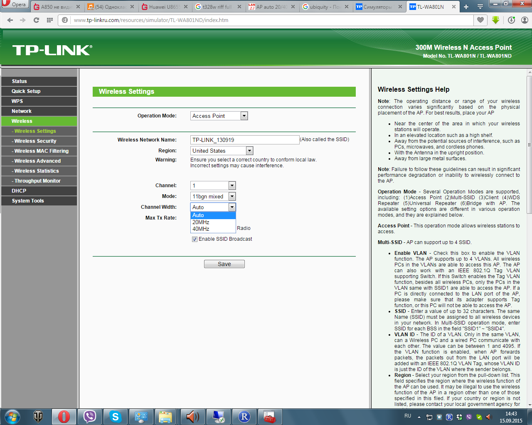The image size is (532, 425).
Task: Go forward with the browser arrow
Action: pyautogui.click(x=23, y=20)
